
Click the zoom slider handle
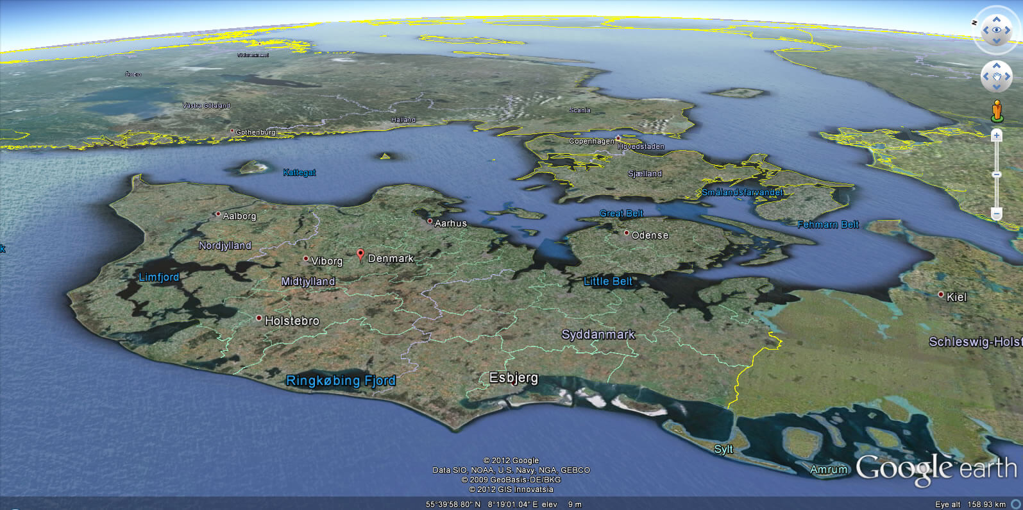(x=996, y=174)
